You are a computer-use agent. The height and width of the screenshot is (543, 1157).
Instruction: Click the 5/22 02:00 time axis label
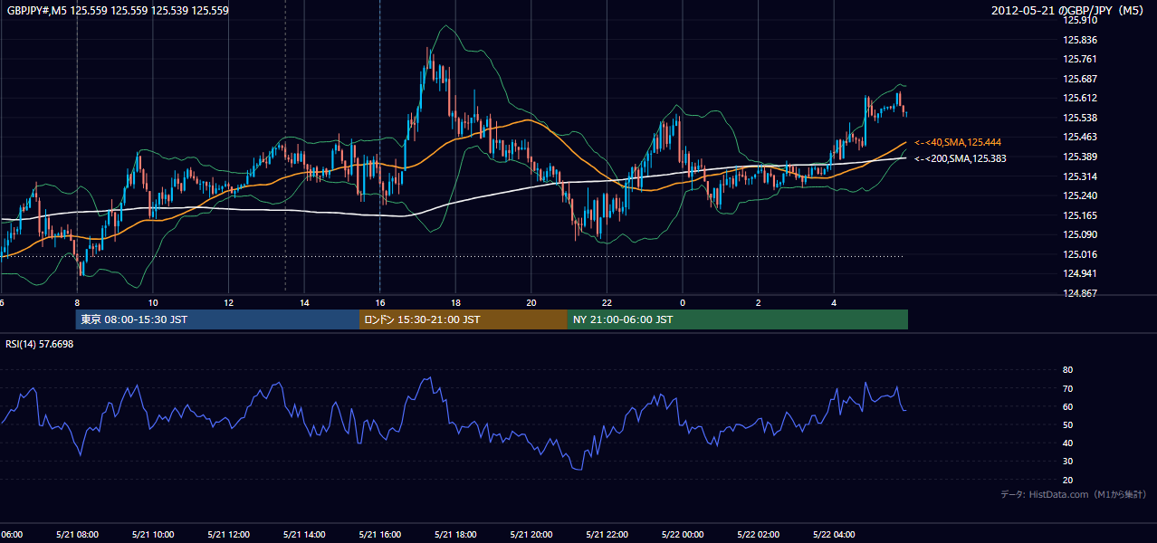click(x=758, y=534)
